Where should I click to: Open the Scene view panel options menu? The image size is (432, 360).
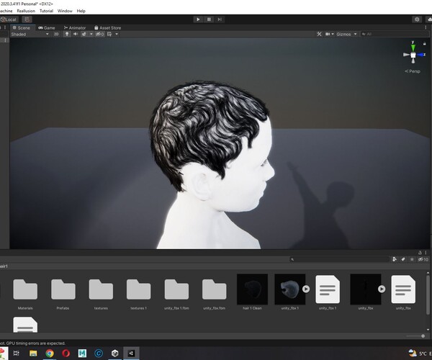(426, 27)
